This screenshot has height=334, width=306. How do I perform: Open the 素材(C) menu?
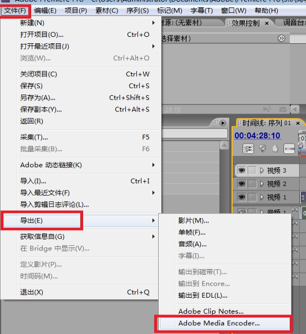coord(107,10)
